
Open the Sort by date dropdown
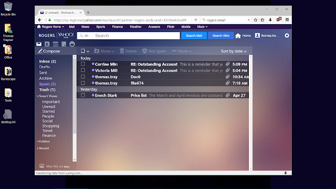coord(234,51)
